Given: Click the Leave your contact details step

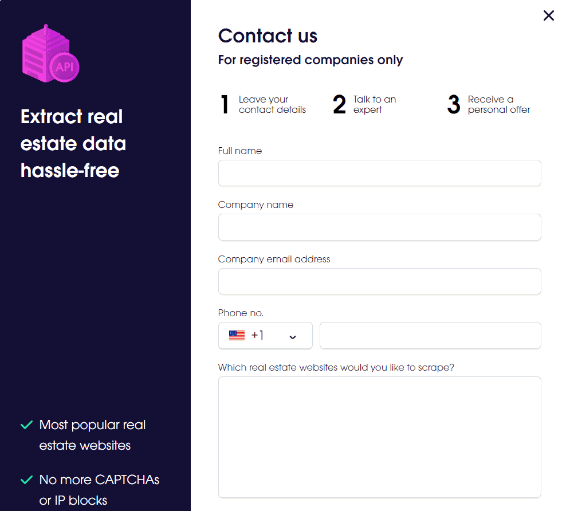Looking at the screenshot, I should click(272, 104).
